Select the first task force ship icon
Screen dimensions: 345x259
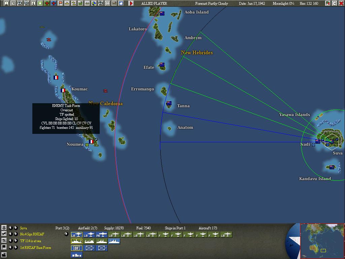pyautogui.click(x=77, y=241)
